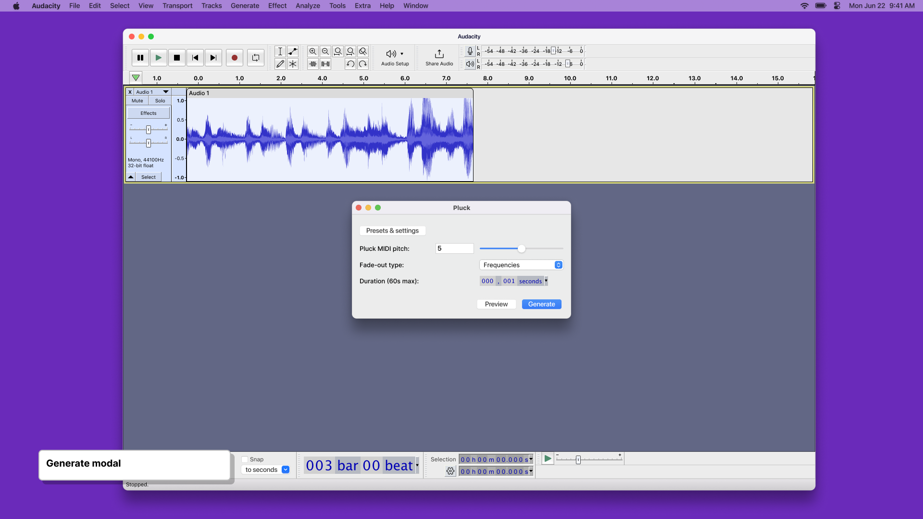This screenshot has height=519, width=923.
Task: Solo the Audio 1 track
Action: 160,100
